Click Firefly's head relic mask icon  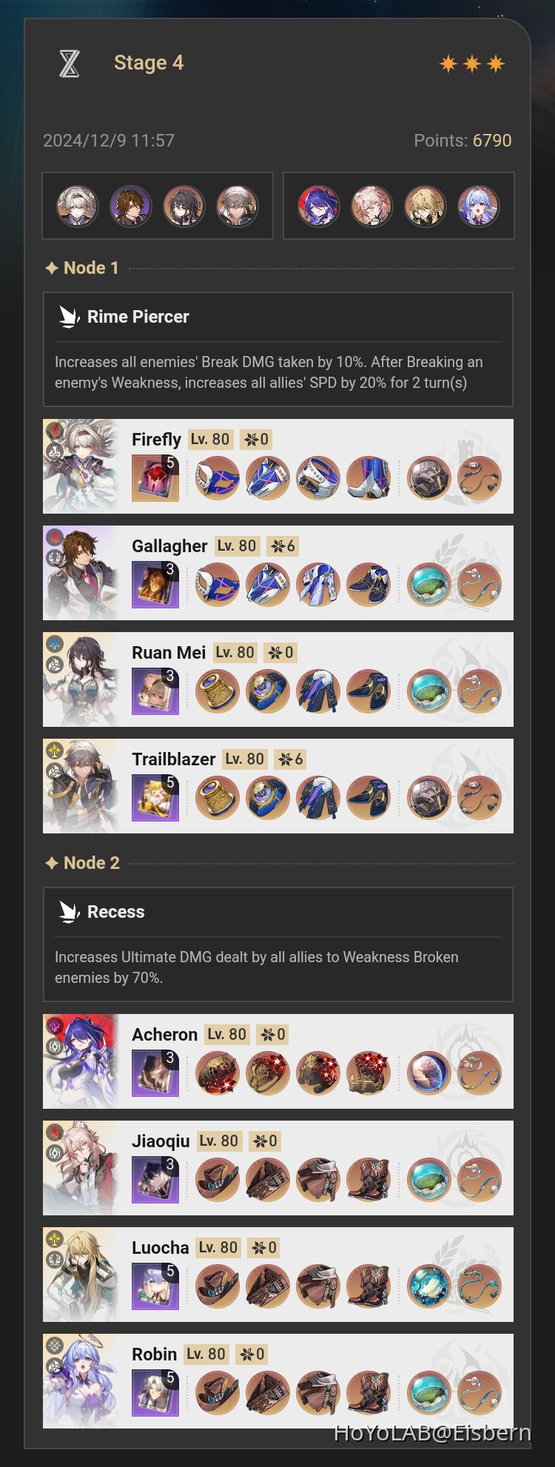point(218,478)
